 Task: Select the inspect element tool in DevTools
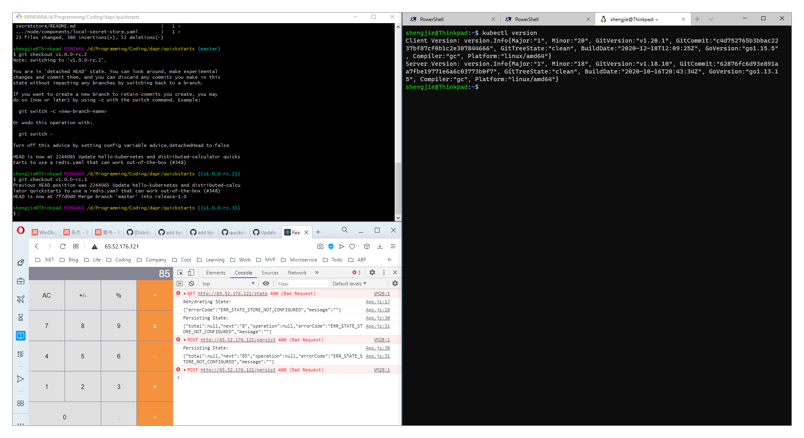180,272
